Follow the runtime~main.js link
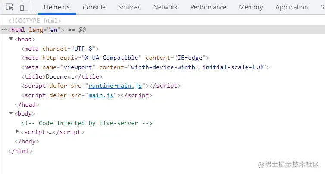 click(115, 85)
